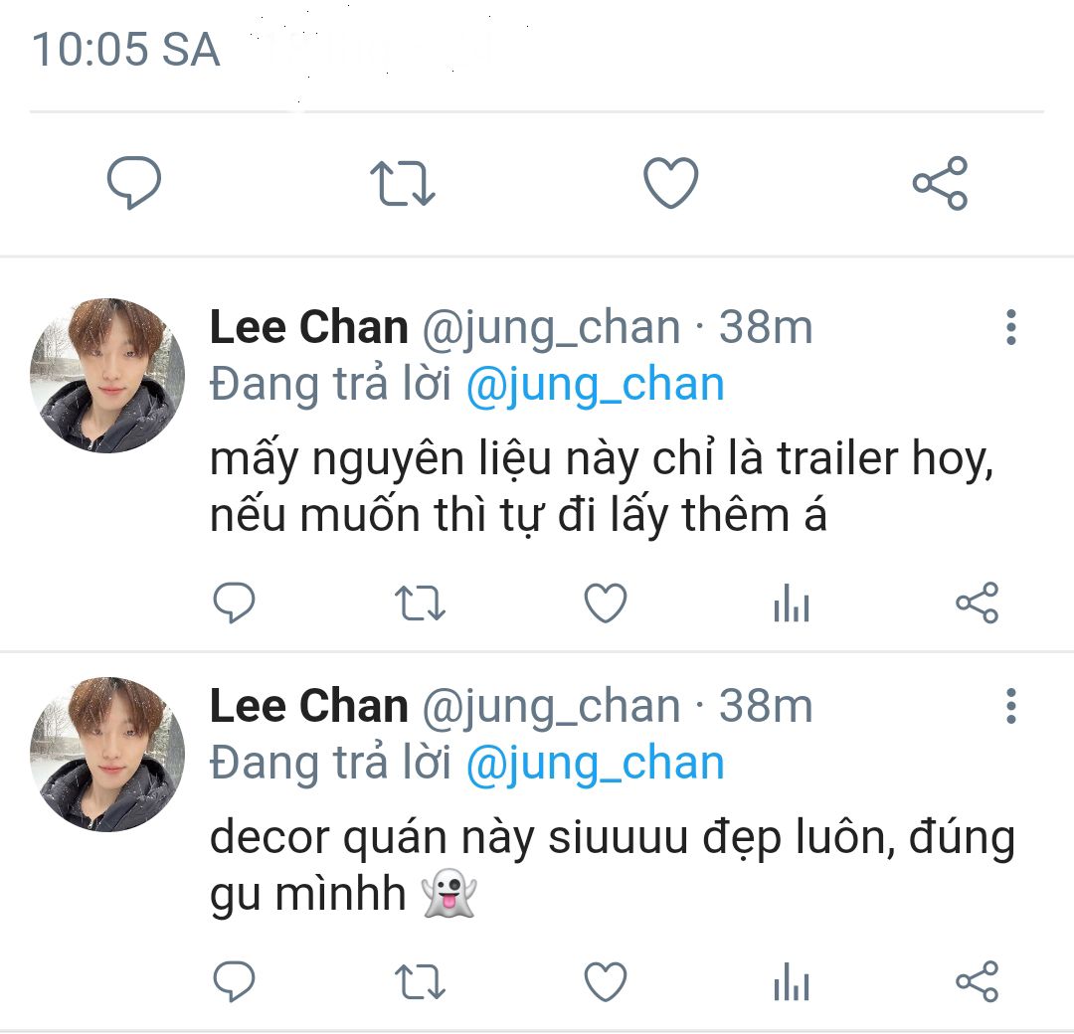Retweet the 'decor quán này' tweet
This screenshot has width=1074, height=1034.
tap(420, 982)
